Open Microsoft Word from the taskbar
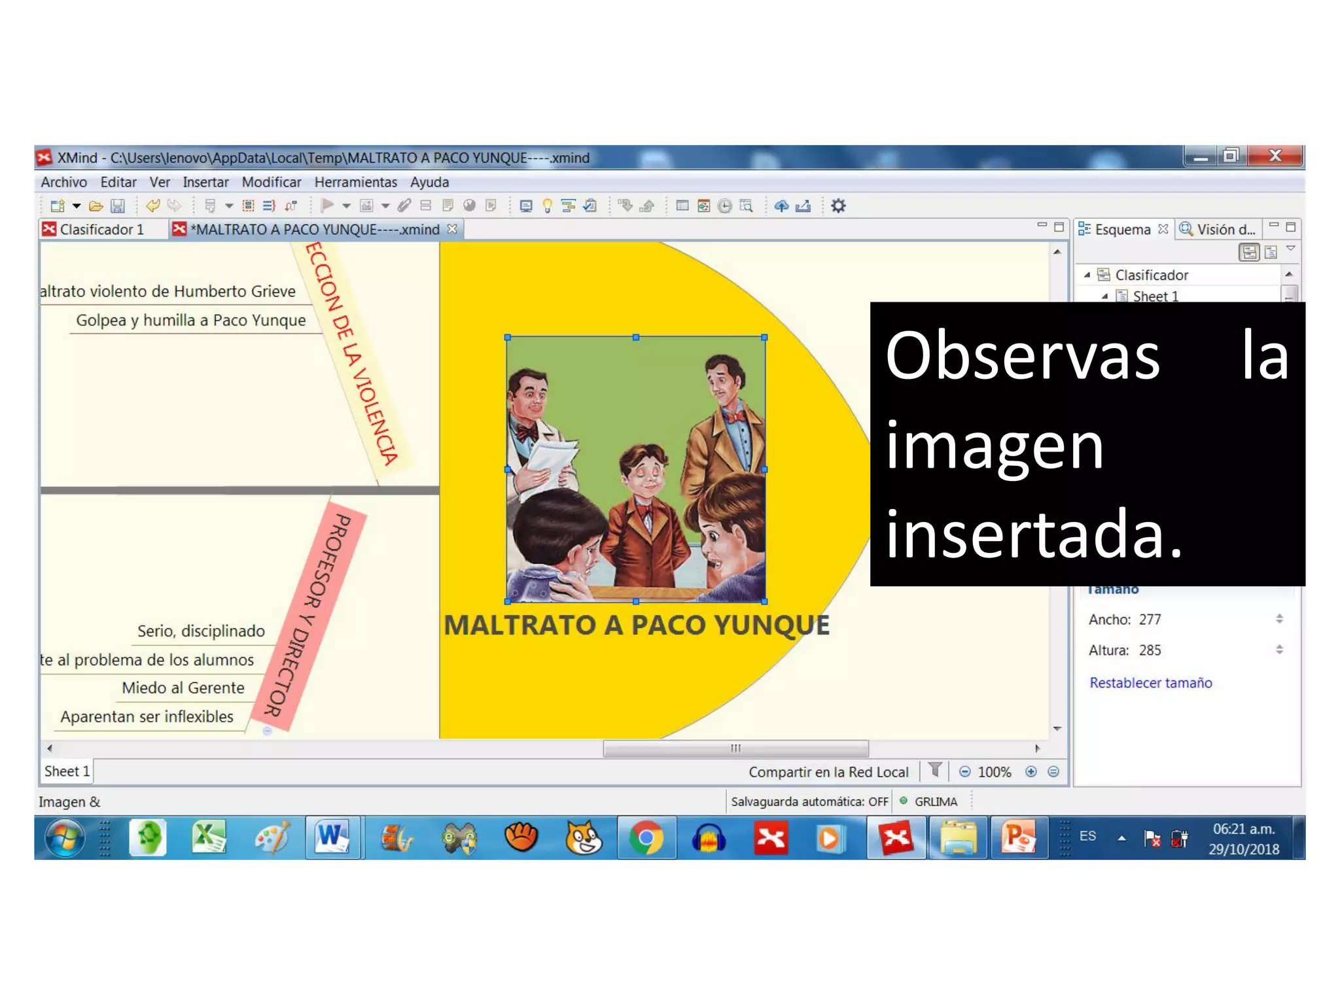This screenshot has height=1005, width=1340. pos(332,837)
